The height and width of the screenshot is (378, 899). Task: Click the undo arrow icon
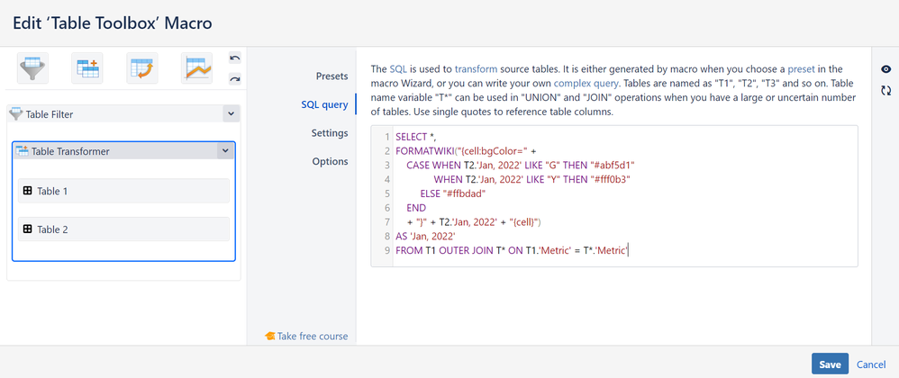tap(235, 58)
